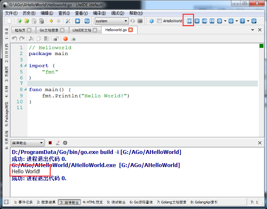Image resolution: width=267 pixels, height=209 pixels.
Task: Open the system environment dropdown
Action: 112,21
